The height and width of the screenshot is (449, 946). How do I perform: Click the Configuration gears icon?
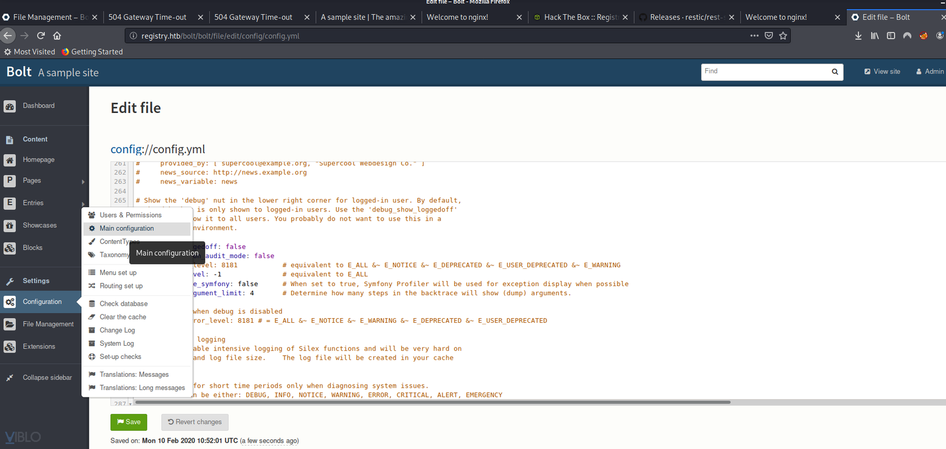point(10,302)
